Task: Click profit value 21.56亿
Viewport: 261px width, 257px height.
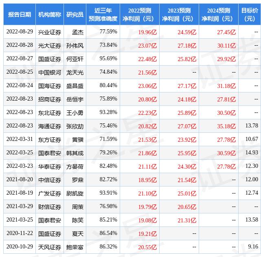Action: (147, 72)
